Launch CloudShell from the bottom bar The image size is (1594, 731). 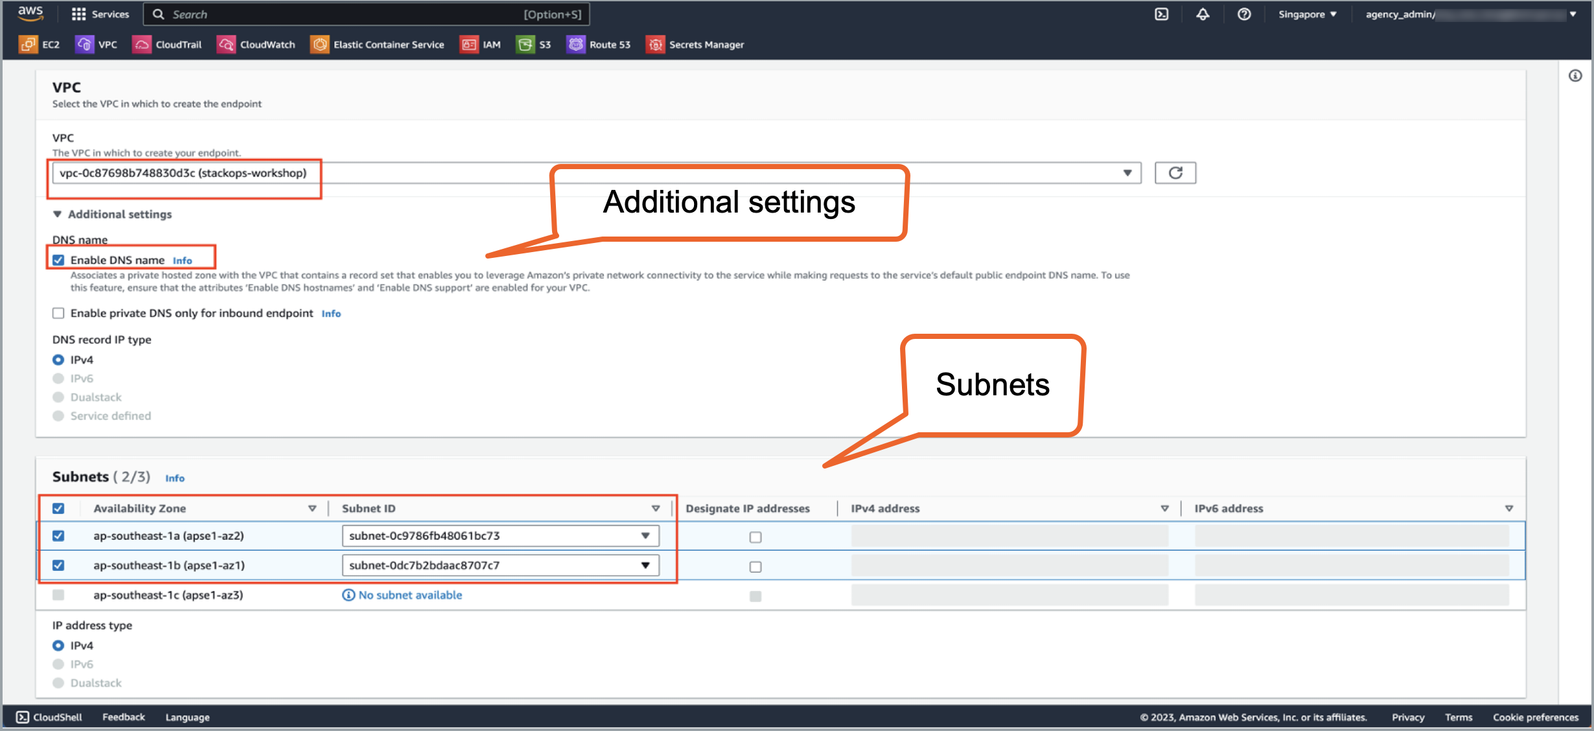49,717
